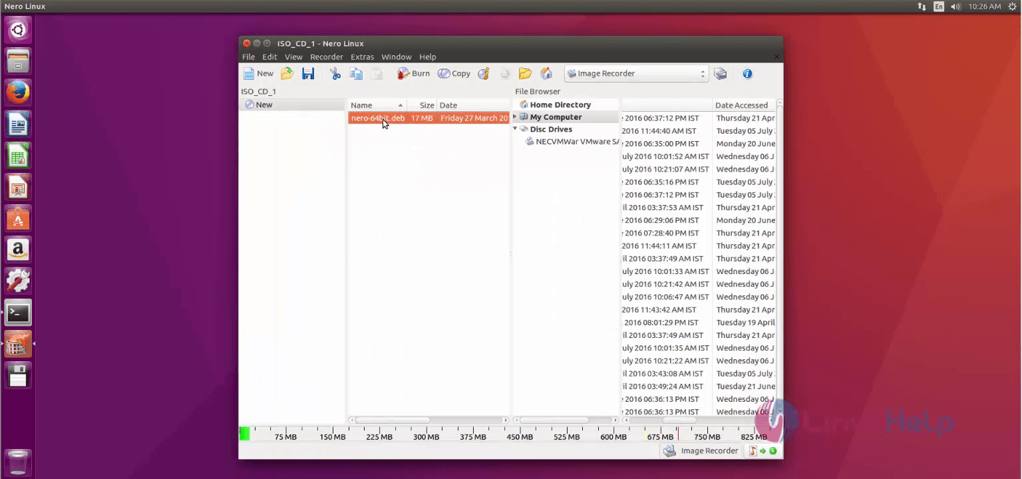Image resolution: width=1022 pixels, height=479 pixels.
Task: Open the Edit menu
Action: [269, 57]
